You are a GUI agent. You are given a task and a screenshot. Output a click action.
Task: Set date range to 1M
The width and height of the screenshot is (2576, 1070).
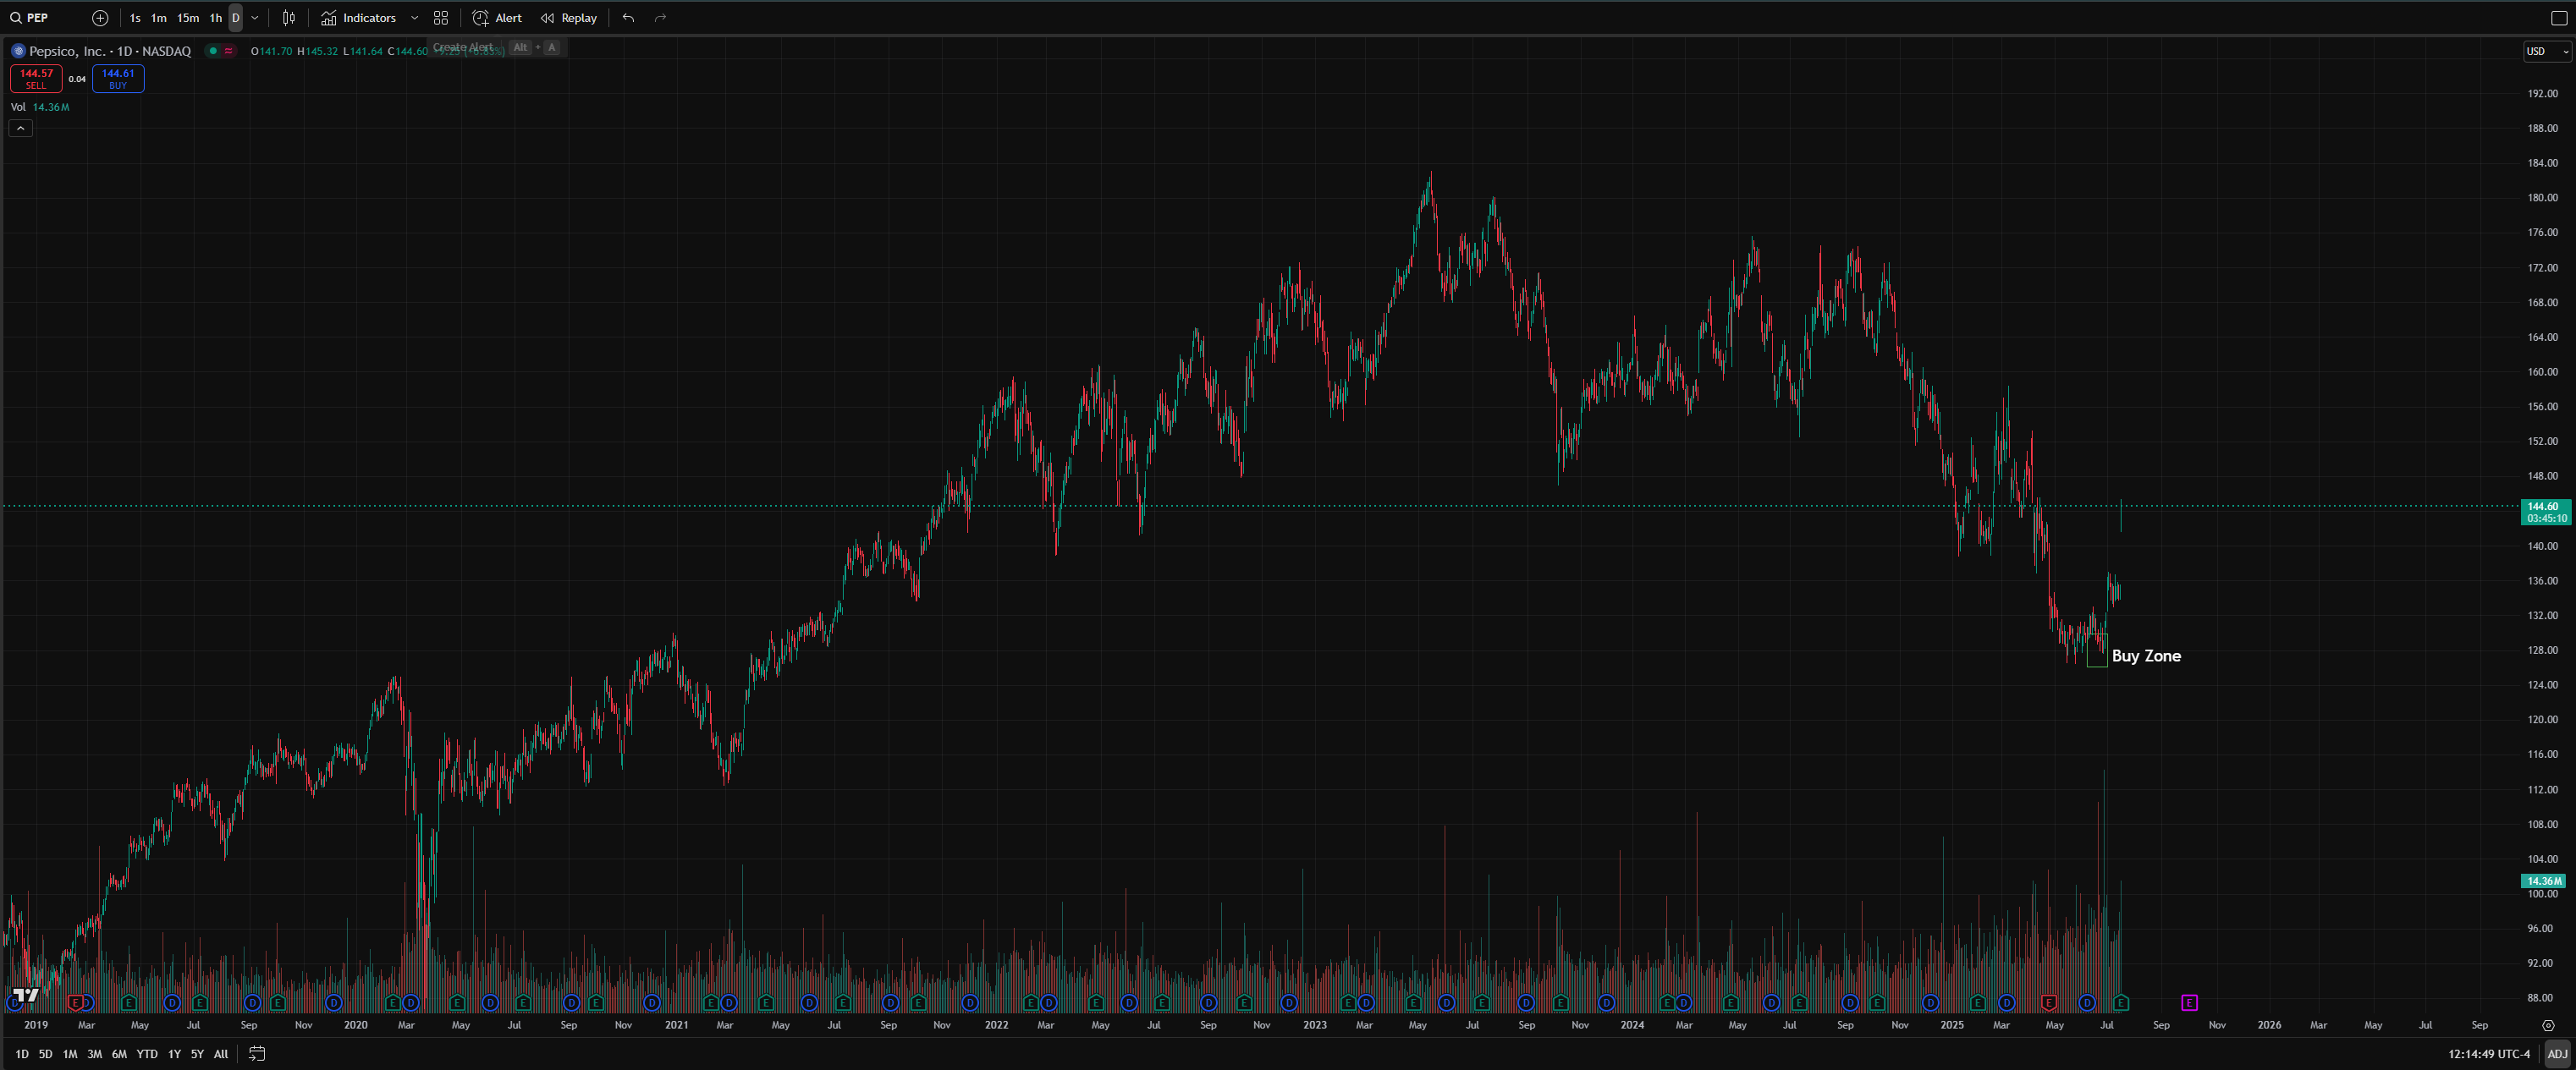70,1054
